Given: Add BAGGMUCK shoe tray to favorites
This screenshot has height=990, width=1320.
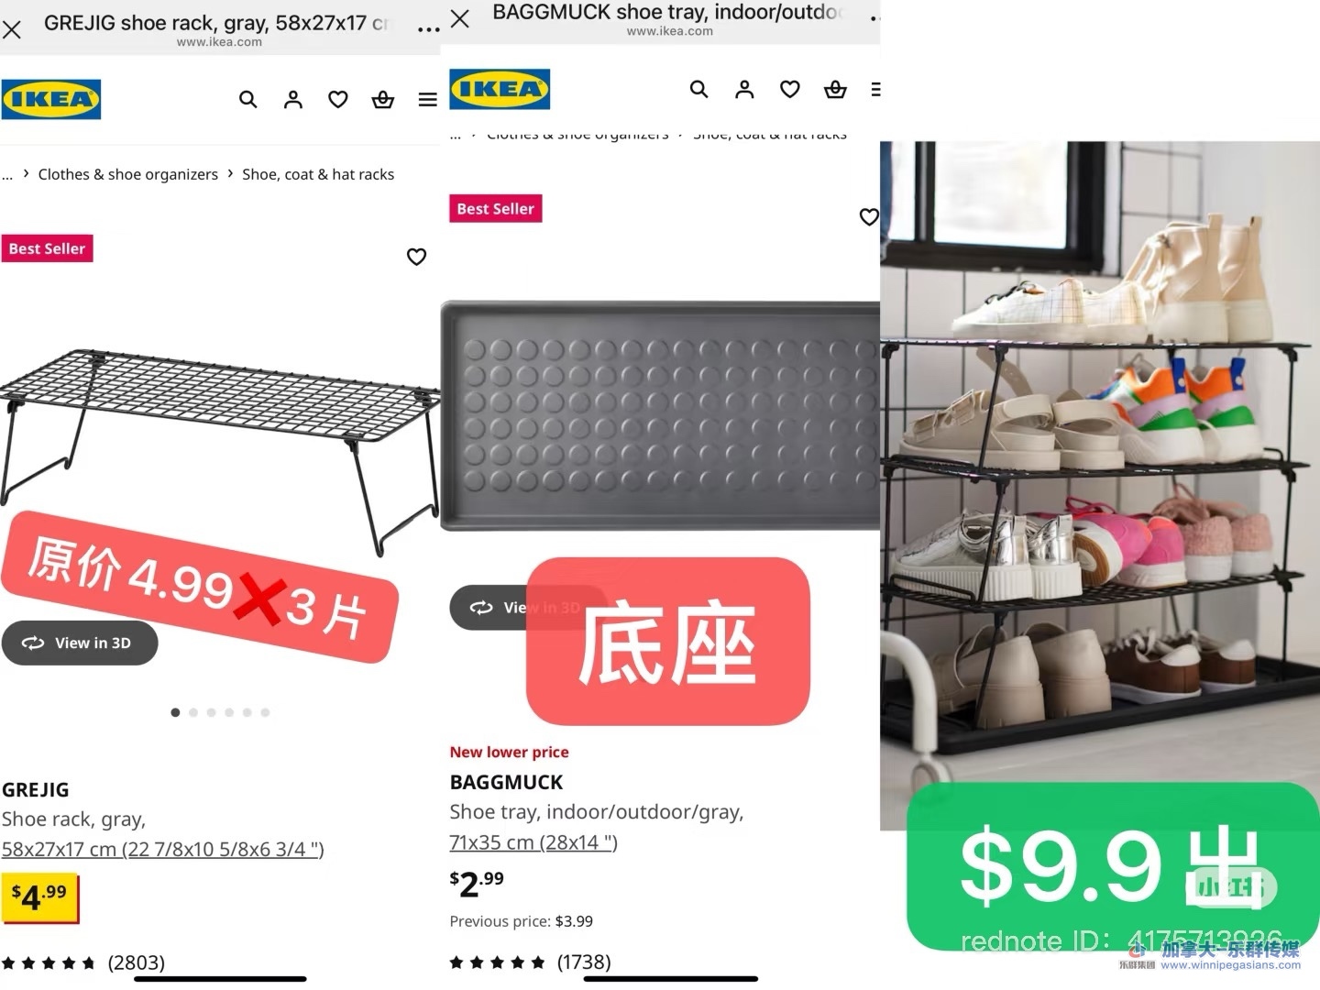Looking at the screenshot, I should [869, 216].
